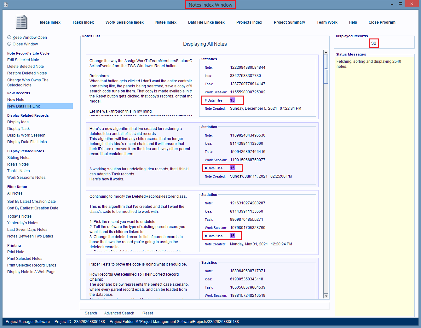Click the search text input field
The image size is (421, 328).
pos(205,306)
